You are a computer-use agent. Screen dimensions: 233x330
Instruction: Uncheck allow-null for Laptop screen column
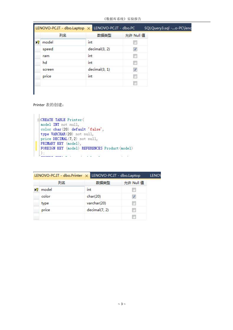pyautogui.click(x=135, y=70)
